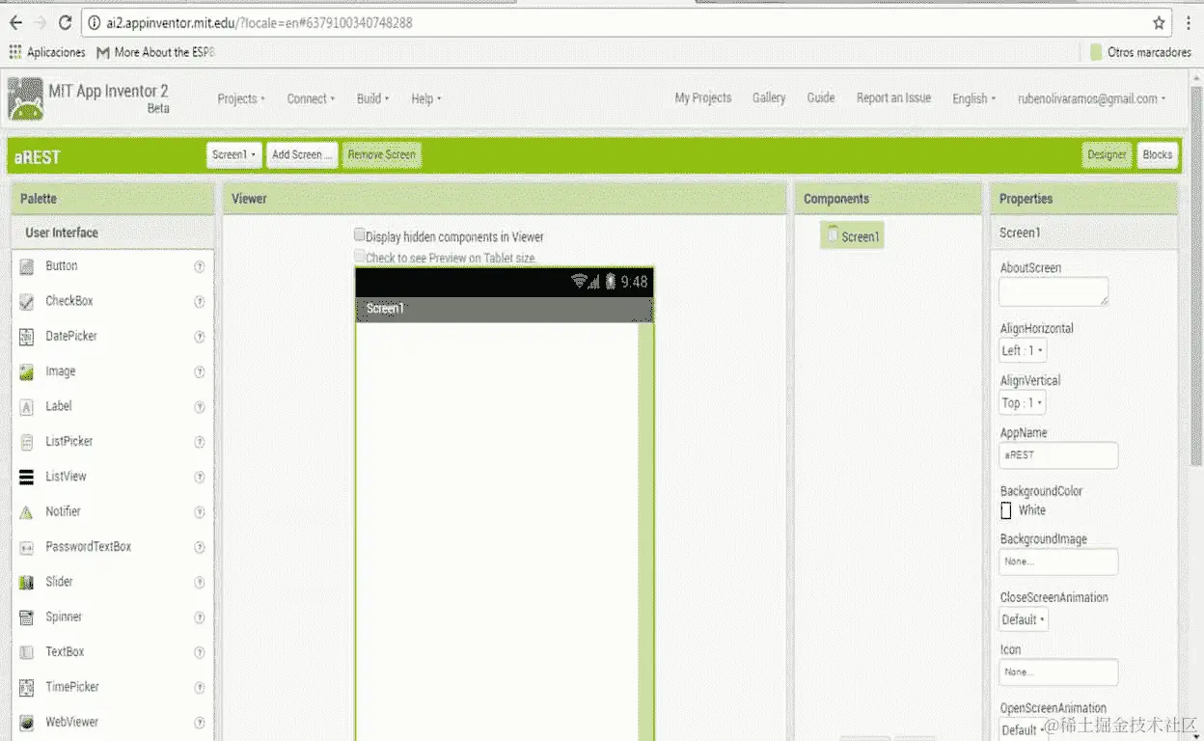Select the TextBox palette icon

pos(27,652)
